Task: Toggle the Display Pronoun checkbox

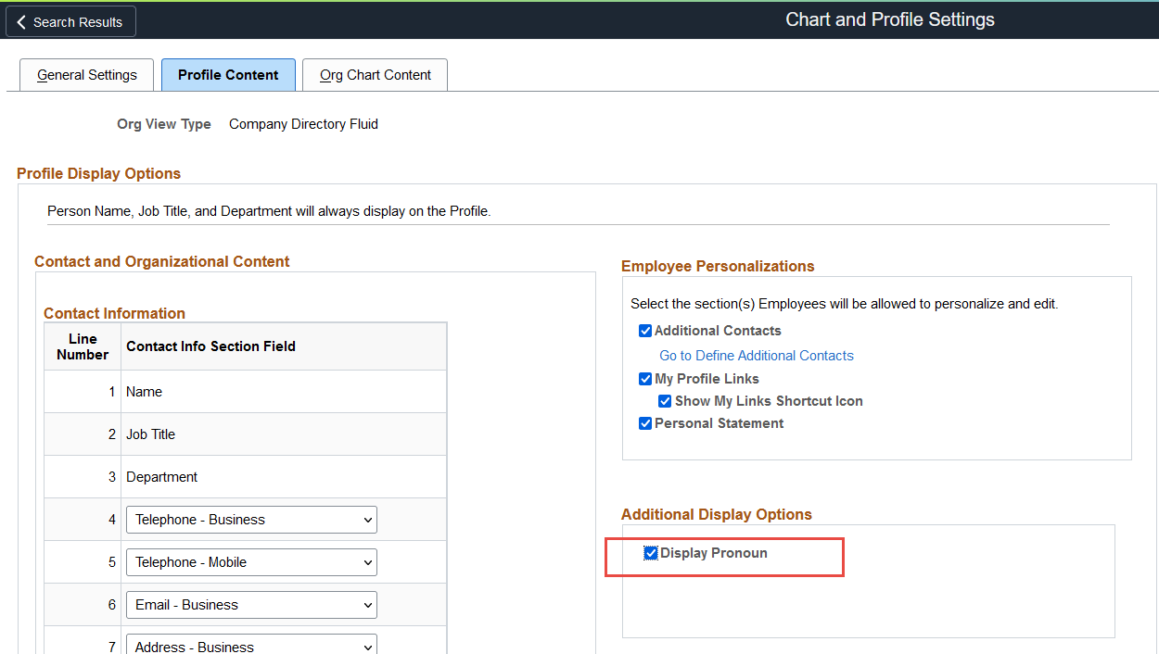Action: coord(651,553)
